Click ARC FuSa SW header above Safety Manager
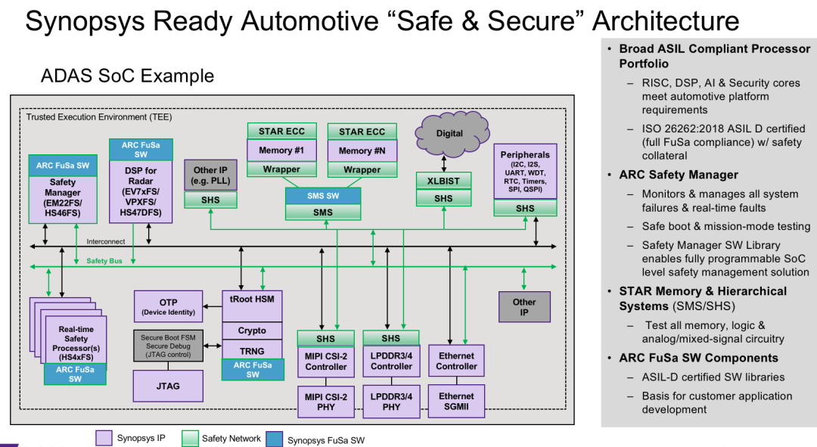This screenshot has width=817, height=447. point(63,166)
